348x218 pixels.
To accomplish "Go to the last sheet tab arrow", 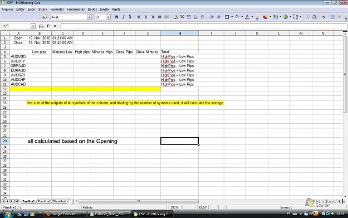I will coord(16,201).
